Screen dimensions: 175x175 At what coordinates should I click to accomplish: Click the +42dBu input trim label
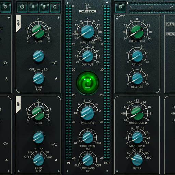pos(97,40)
